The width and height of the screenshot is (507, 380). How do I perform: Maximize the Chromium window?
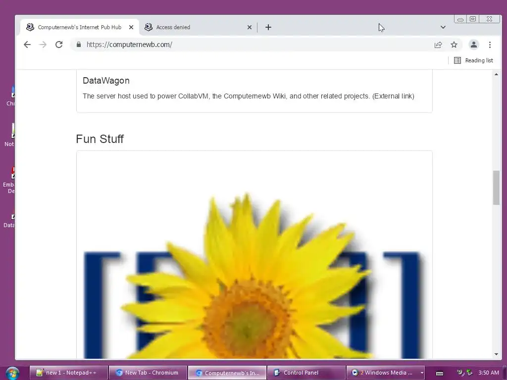472,19
